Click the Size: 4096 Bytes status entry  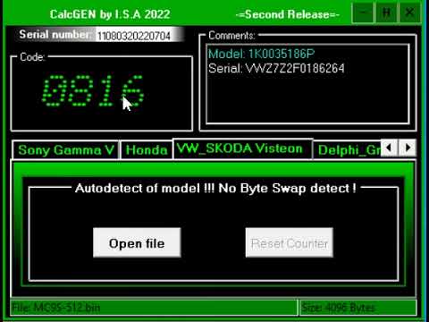[x=358, y=308]
